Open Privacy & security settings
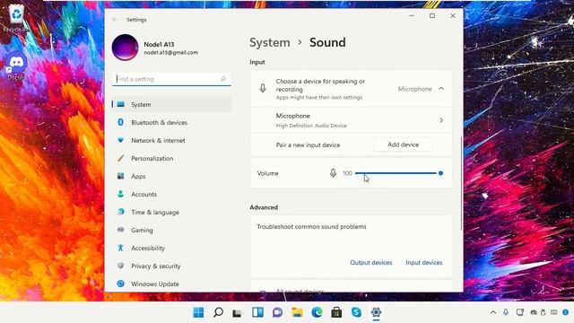This screenshot has width=574, height=323. 171,266
